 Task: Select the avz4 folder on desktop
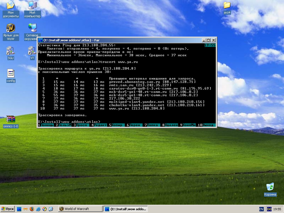(227, 8)
